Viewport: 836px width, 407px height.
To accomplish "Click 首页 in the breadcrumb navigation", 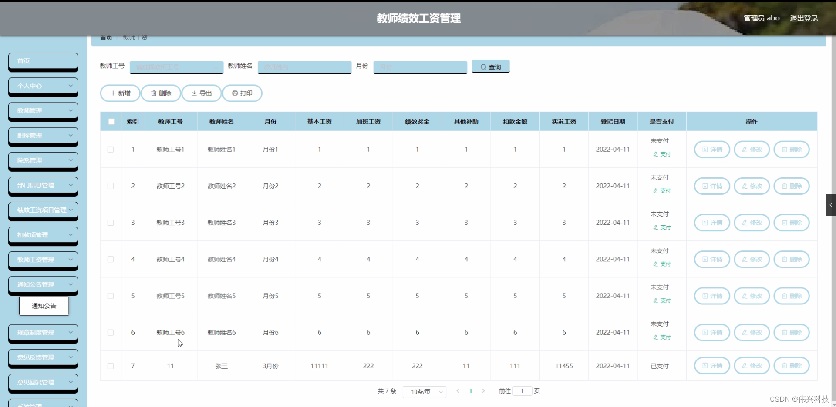I will coord(105,37).
